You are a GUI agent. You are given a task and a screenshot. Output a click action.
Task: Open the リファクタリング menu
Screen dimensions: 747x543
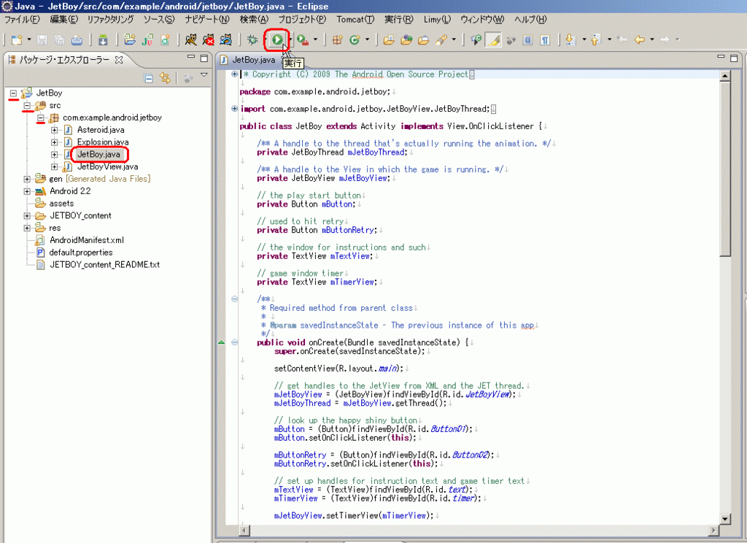tap(111, 20)
